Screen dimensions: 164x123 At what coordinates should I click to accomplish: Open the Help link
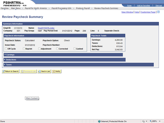[137, 12]
